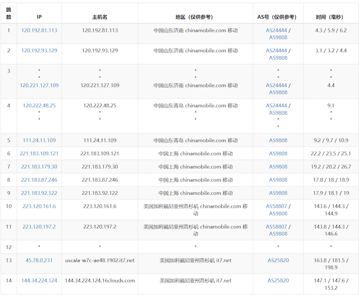Viewport: 361px width, 297px height.
Task: Open AS25820 link in hop 14 row
Action: coord(278,280)
